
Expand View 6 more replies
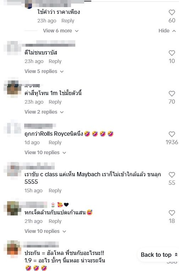[x=61, y=31]
